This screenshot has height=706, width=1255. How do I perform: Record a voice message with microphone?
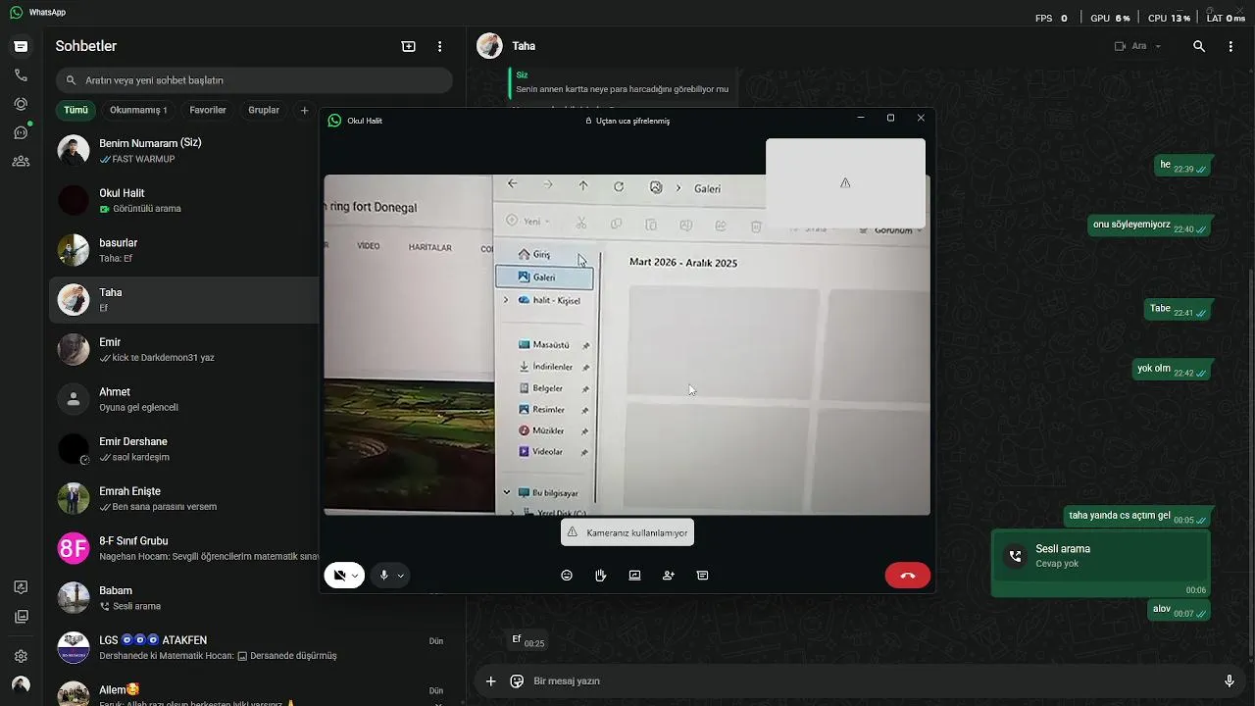click(x=1230, y=681)
